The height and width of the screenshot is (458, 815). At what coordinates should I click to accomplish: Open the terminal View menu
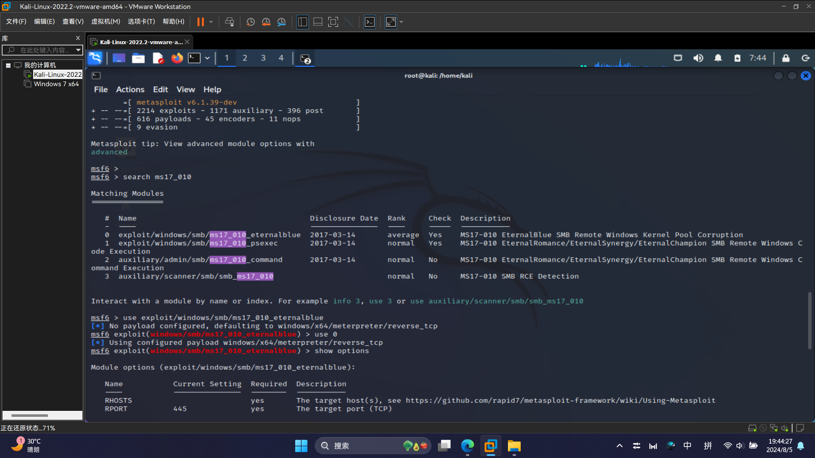(x=186, y=90)
